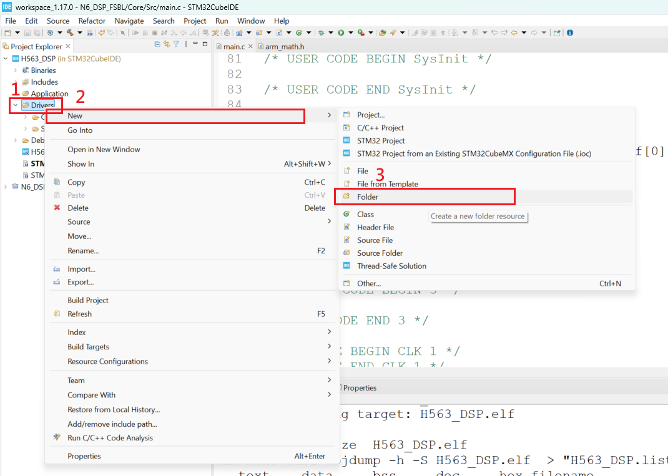This screenshot has width=668, height=476.
Task: Select Refresh in the context menu
Action: coord(192,314)
